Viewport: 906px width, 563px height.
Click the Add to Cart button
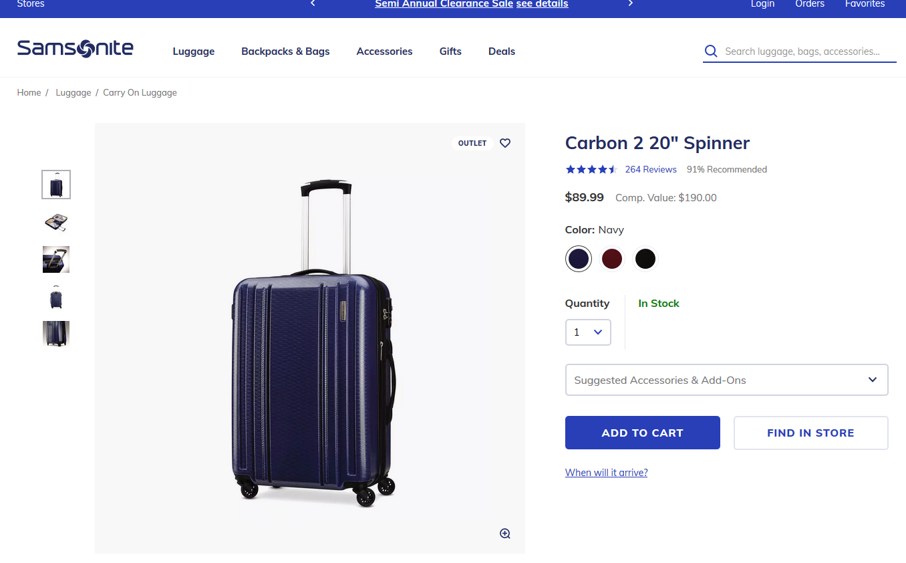click(x=642, y=433)
